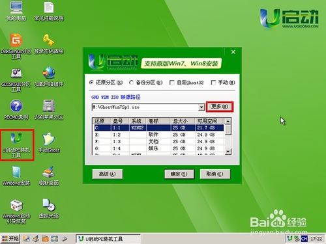The image size is (326, 244).
Task: Select the 备份分区 radio button
Action: (x=131, y=83)
